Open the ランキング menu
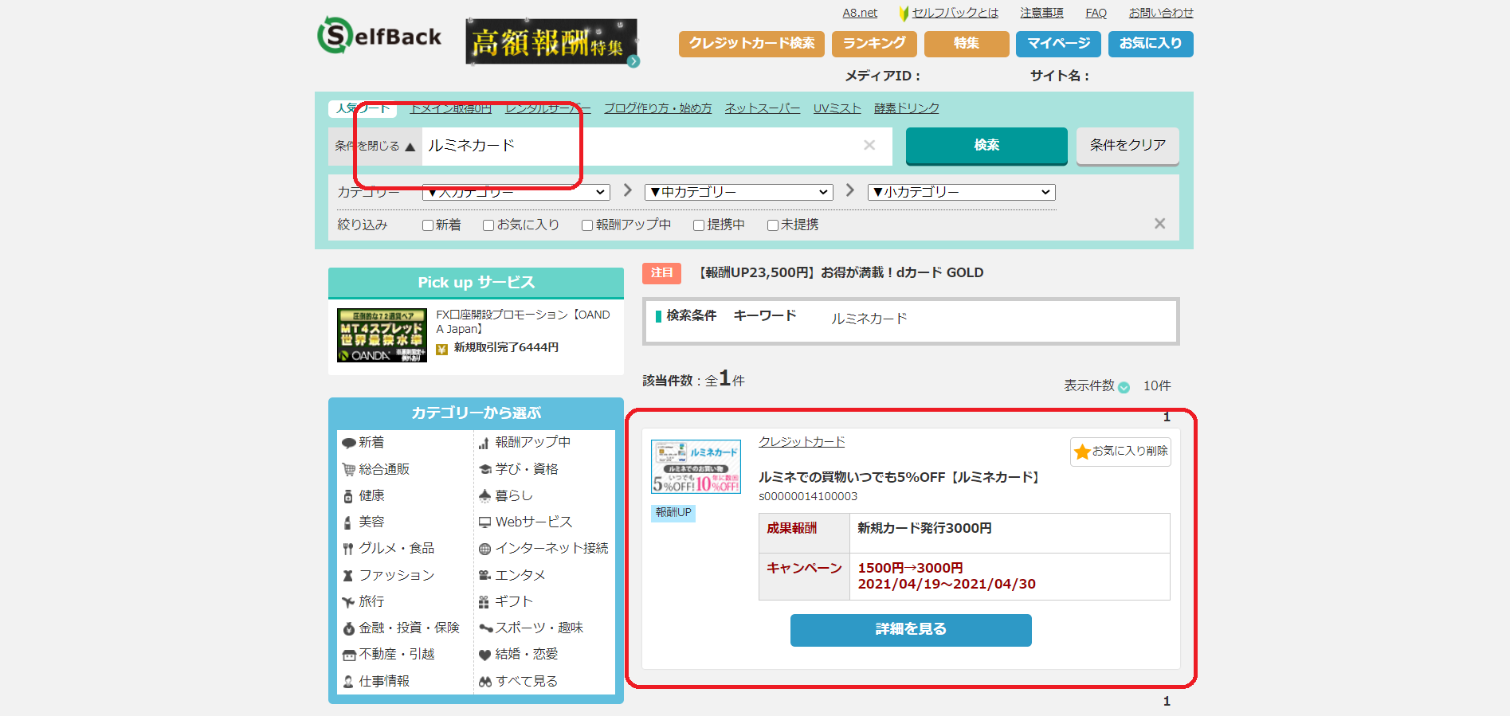Screen dimensions: 1510x716 [x=874, y=43]
